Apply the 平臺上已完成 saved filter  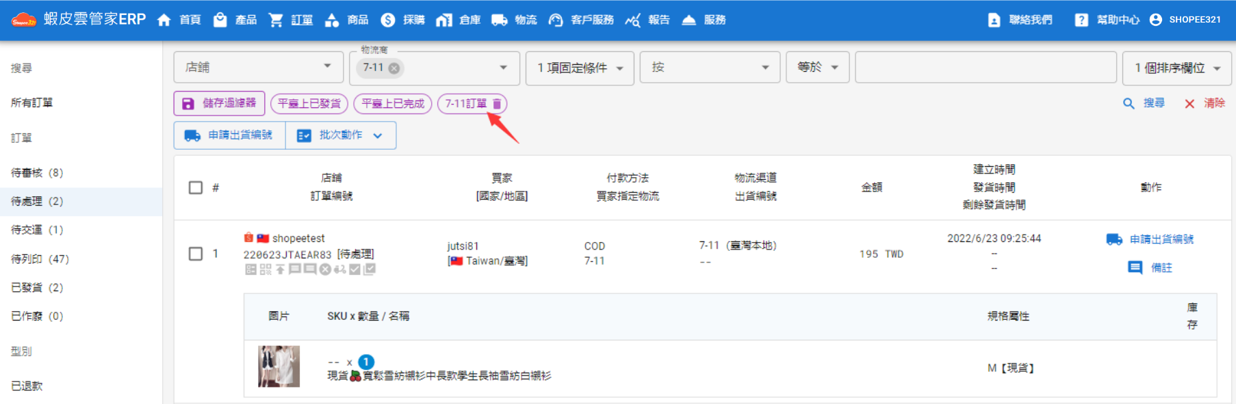[393, 103]
